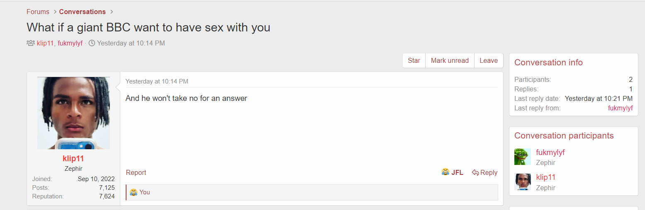Leave the conversation

tap(489, 60)
